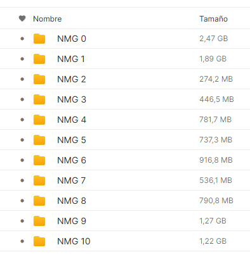Toggle favorite dot for NMG 6
The width and height of the screenshot is (250, 264).
22,160
